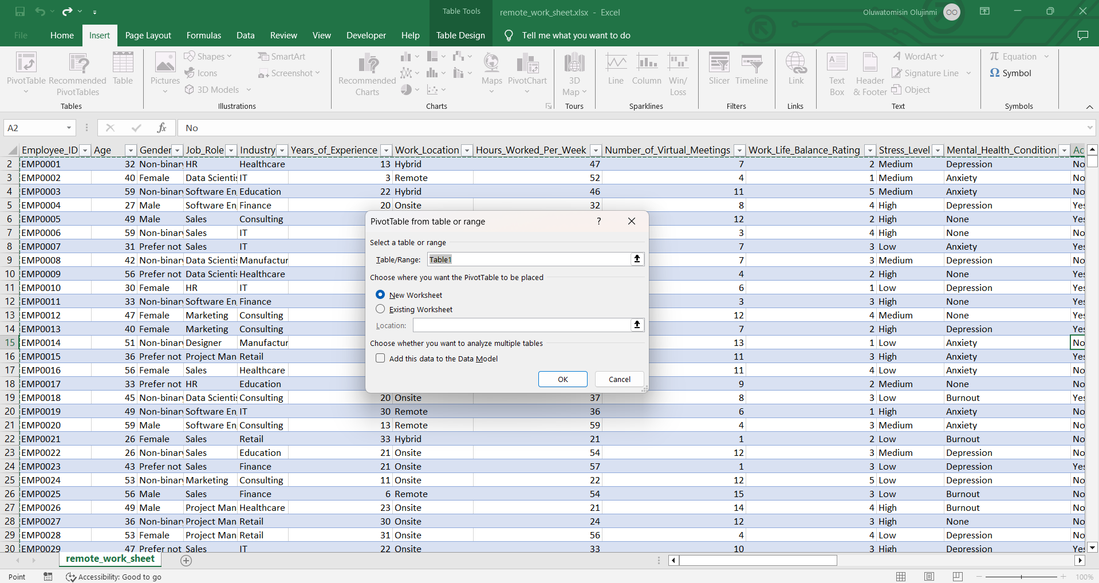The image size is (1099, 583).
Task: Expand the Stress_Level filter dropdown
Action: click(x=938, y=151)
